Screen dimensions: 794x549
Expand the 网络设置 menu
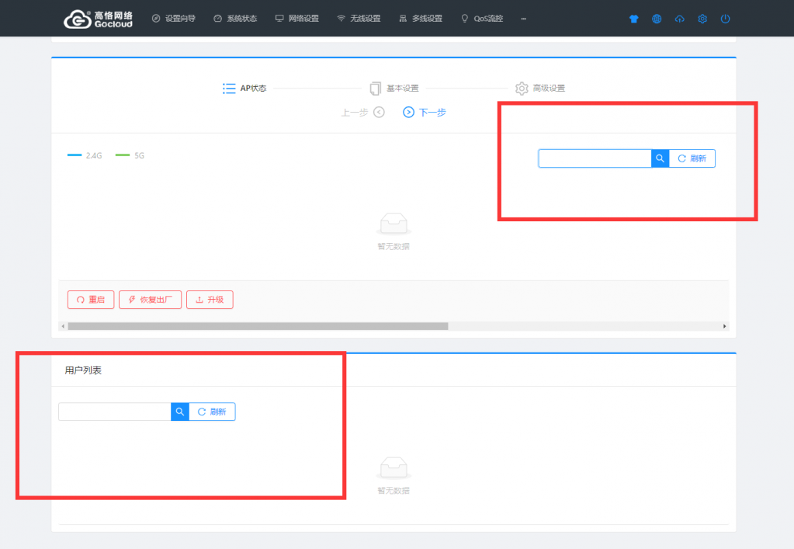[296, 19]
